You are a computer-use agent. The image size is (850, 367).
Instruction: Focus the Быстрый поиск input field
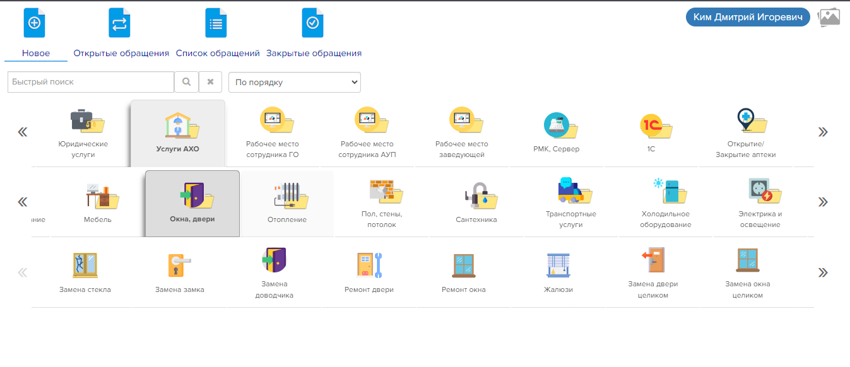(91, 82)
